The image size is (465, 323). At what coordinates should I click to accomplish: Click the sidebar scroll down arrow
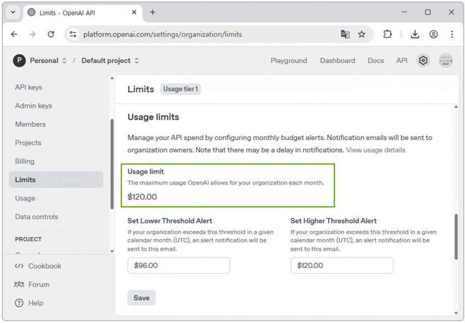(x=112, y=252)
